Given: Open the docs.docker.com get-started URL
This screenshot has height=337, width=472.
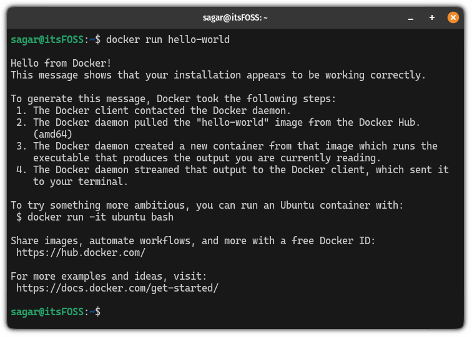Looking at the screenshot, I should tap(117, 288).
